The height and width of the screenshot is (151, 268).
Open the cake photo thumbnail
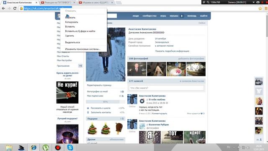pos(176,69)
